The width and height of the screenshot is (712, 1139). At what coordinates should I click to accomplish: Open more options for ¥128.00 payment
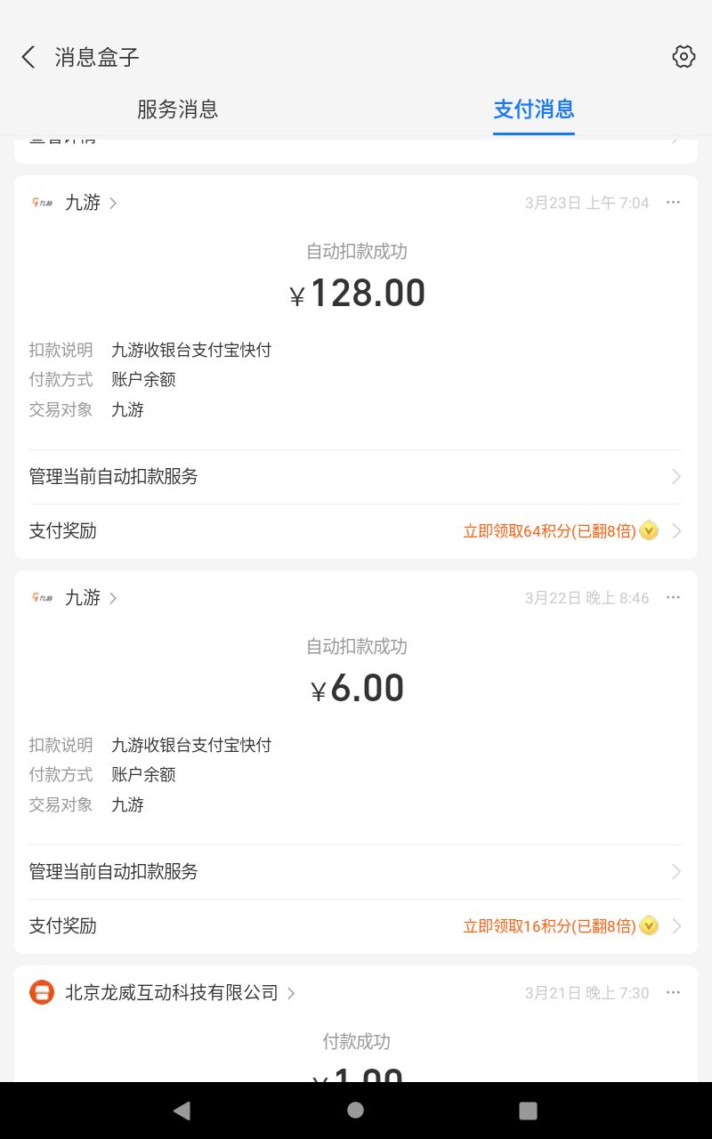pos(673,203)
